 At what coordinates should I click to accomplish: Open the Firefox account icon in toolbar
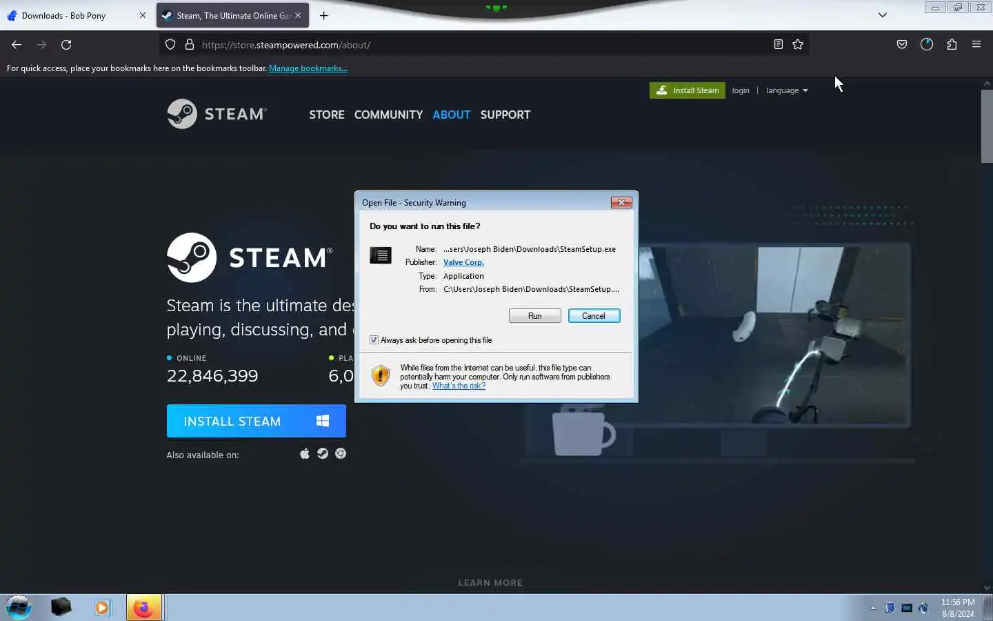pos(927,45)
